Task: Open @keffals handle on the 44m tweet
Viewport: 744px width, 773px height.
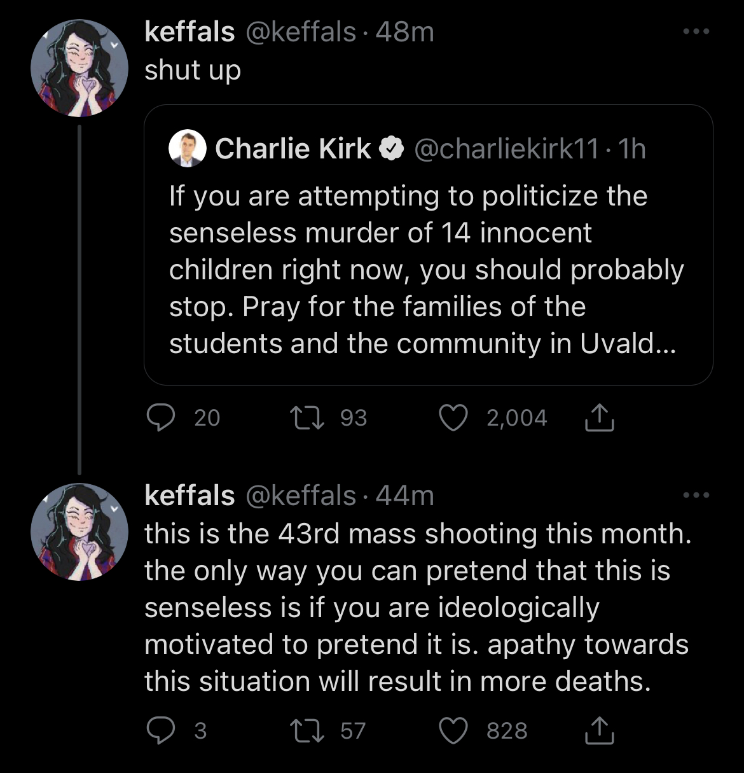Action: pos(300,495)
